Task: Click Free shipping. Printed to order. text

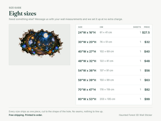Action: (x=26, y=115)
